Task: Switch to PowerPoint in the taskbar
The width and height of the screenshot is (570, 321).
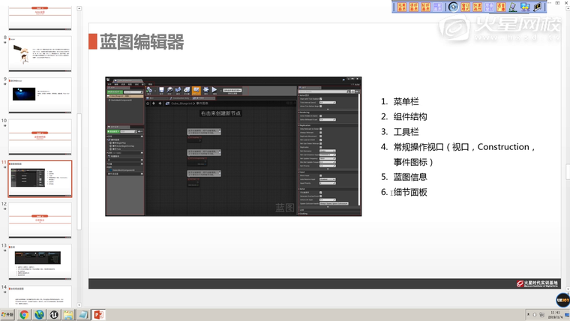Action: (x=98, y=315)
